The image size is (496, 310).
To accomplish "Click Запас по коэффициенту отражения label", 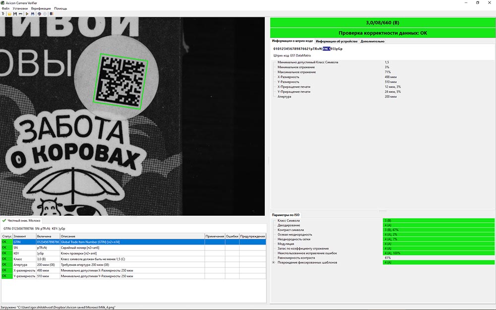I will click(x=303, y=248).
